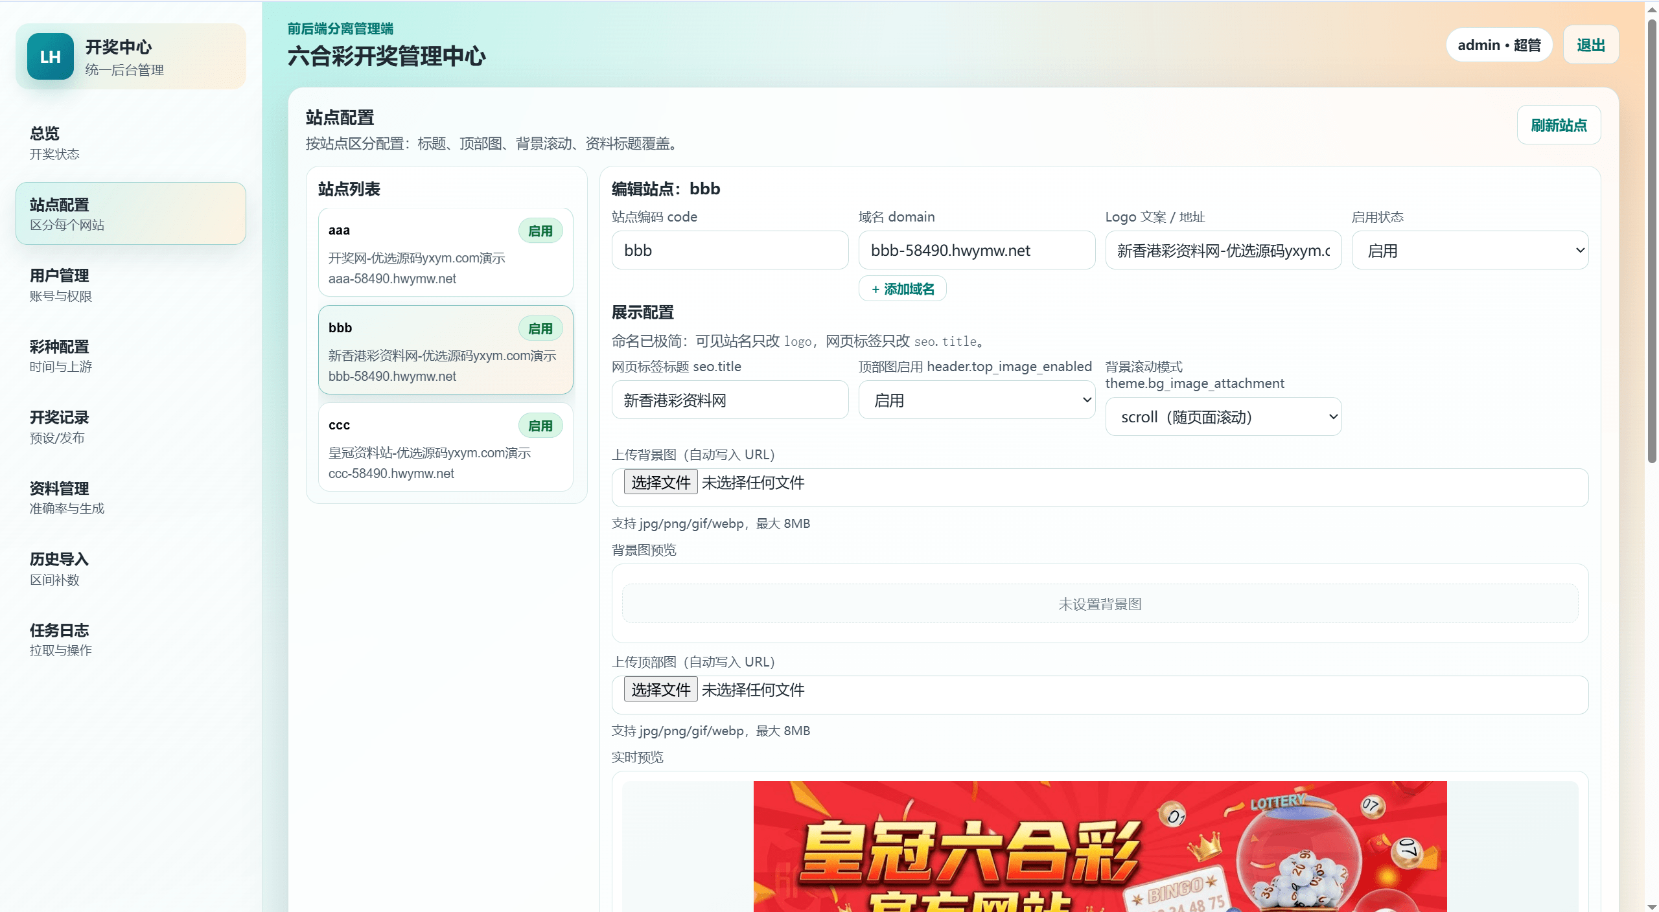Viewport: 1659px width, 912px height.
Task: Go to 彩种配置 section
Action: coord(131,355)
